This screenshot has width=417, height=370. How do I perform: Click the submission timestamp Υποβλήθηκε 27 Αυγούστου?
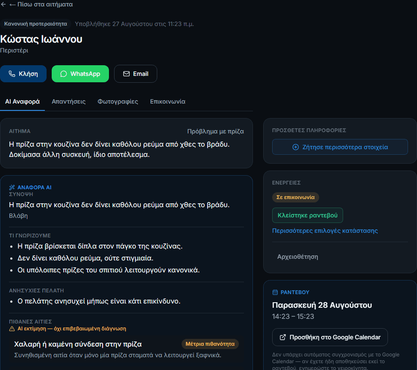tap(134, 24)
